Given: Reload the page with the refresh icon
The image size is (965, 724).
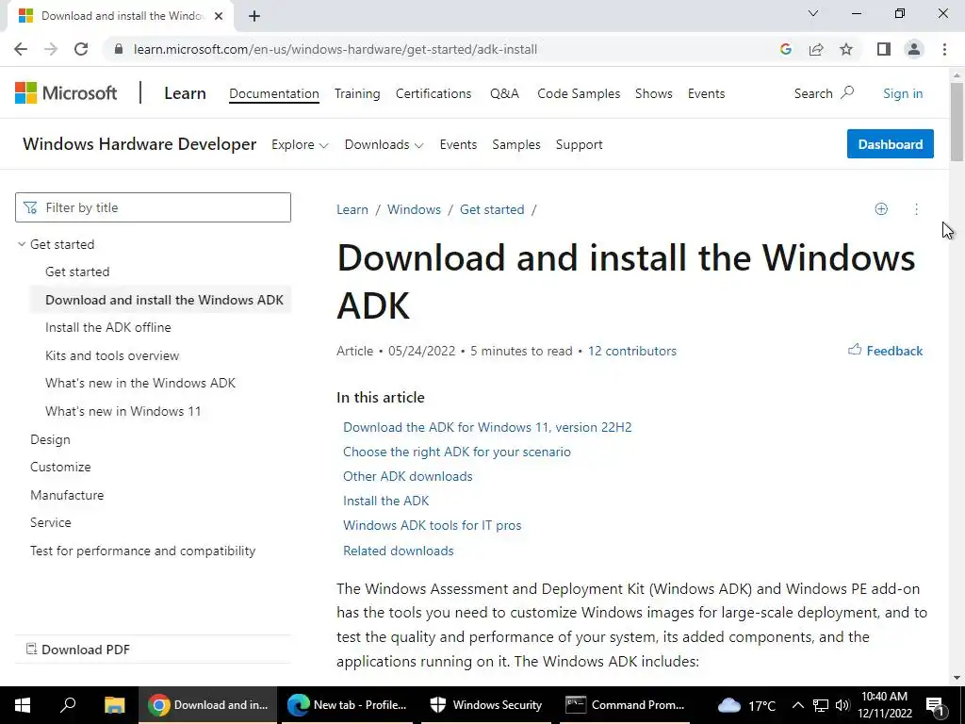Looking at the screenshot, I should [81, 49].
